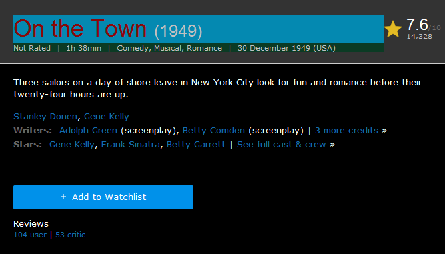Image resolution: width=445 pixels, height=254 pixels.
Task: Open Betty Garrett's page
Action: tap(196, 144)
